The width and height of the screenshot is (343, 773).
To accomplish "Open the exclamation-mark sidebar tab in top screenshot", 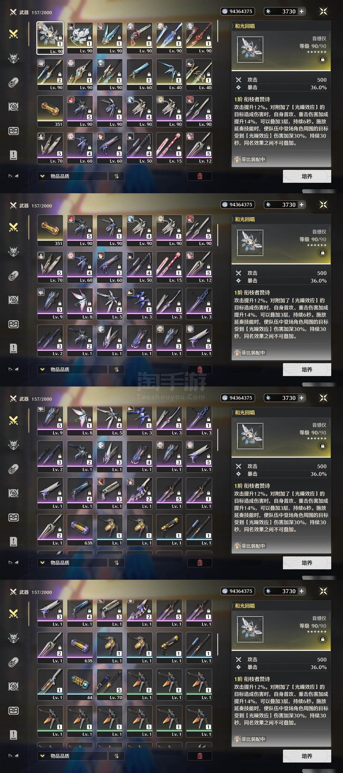I will coord(13,155).
